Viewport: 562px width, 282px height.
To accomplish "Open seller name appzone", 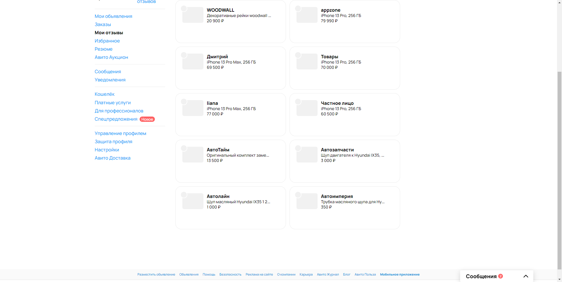I will point(330,10).
